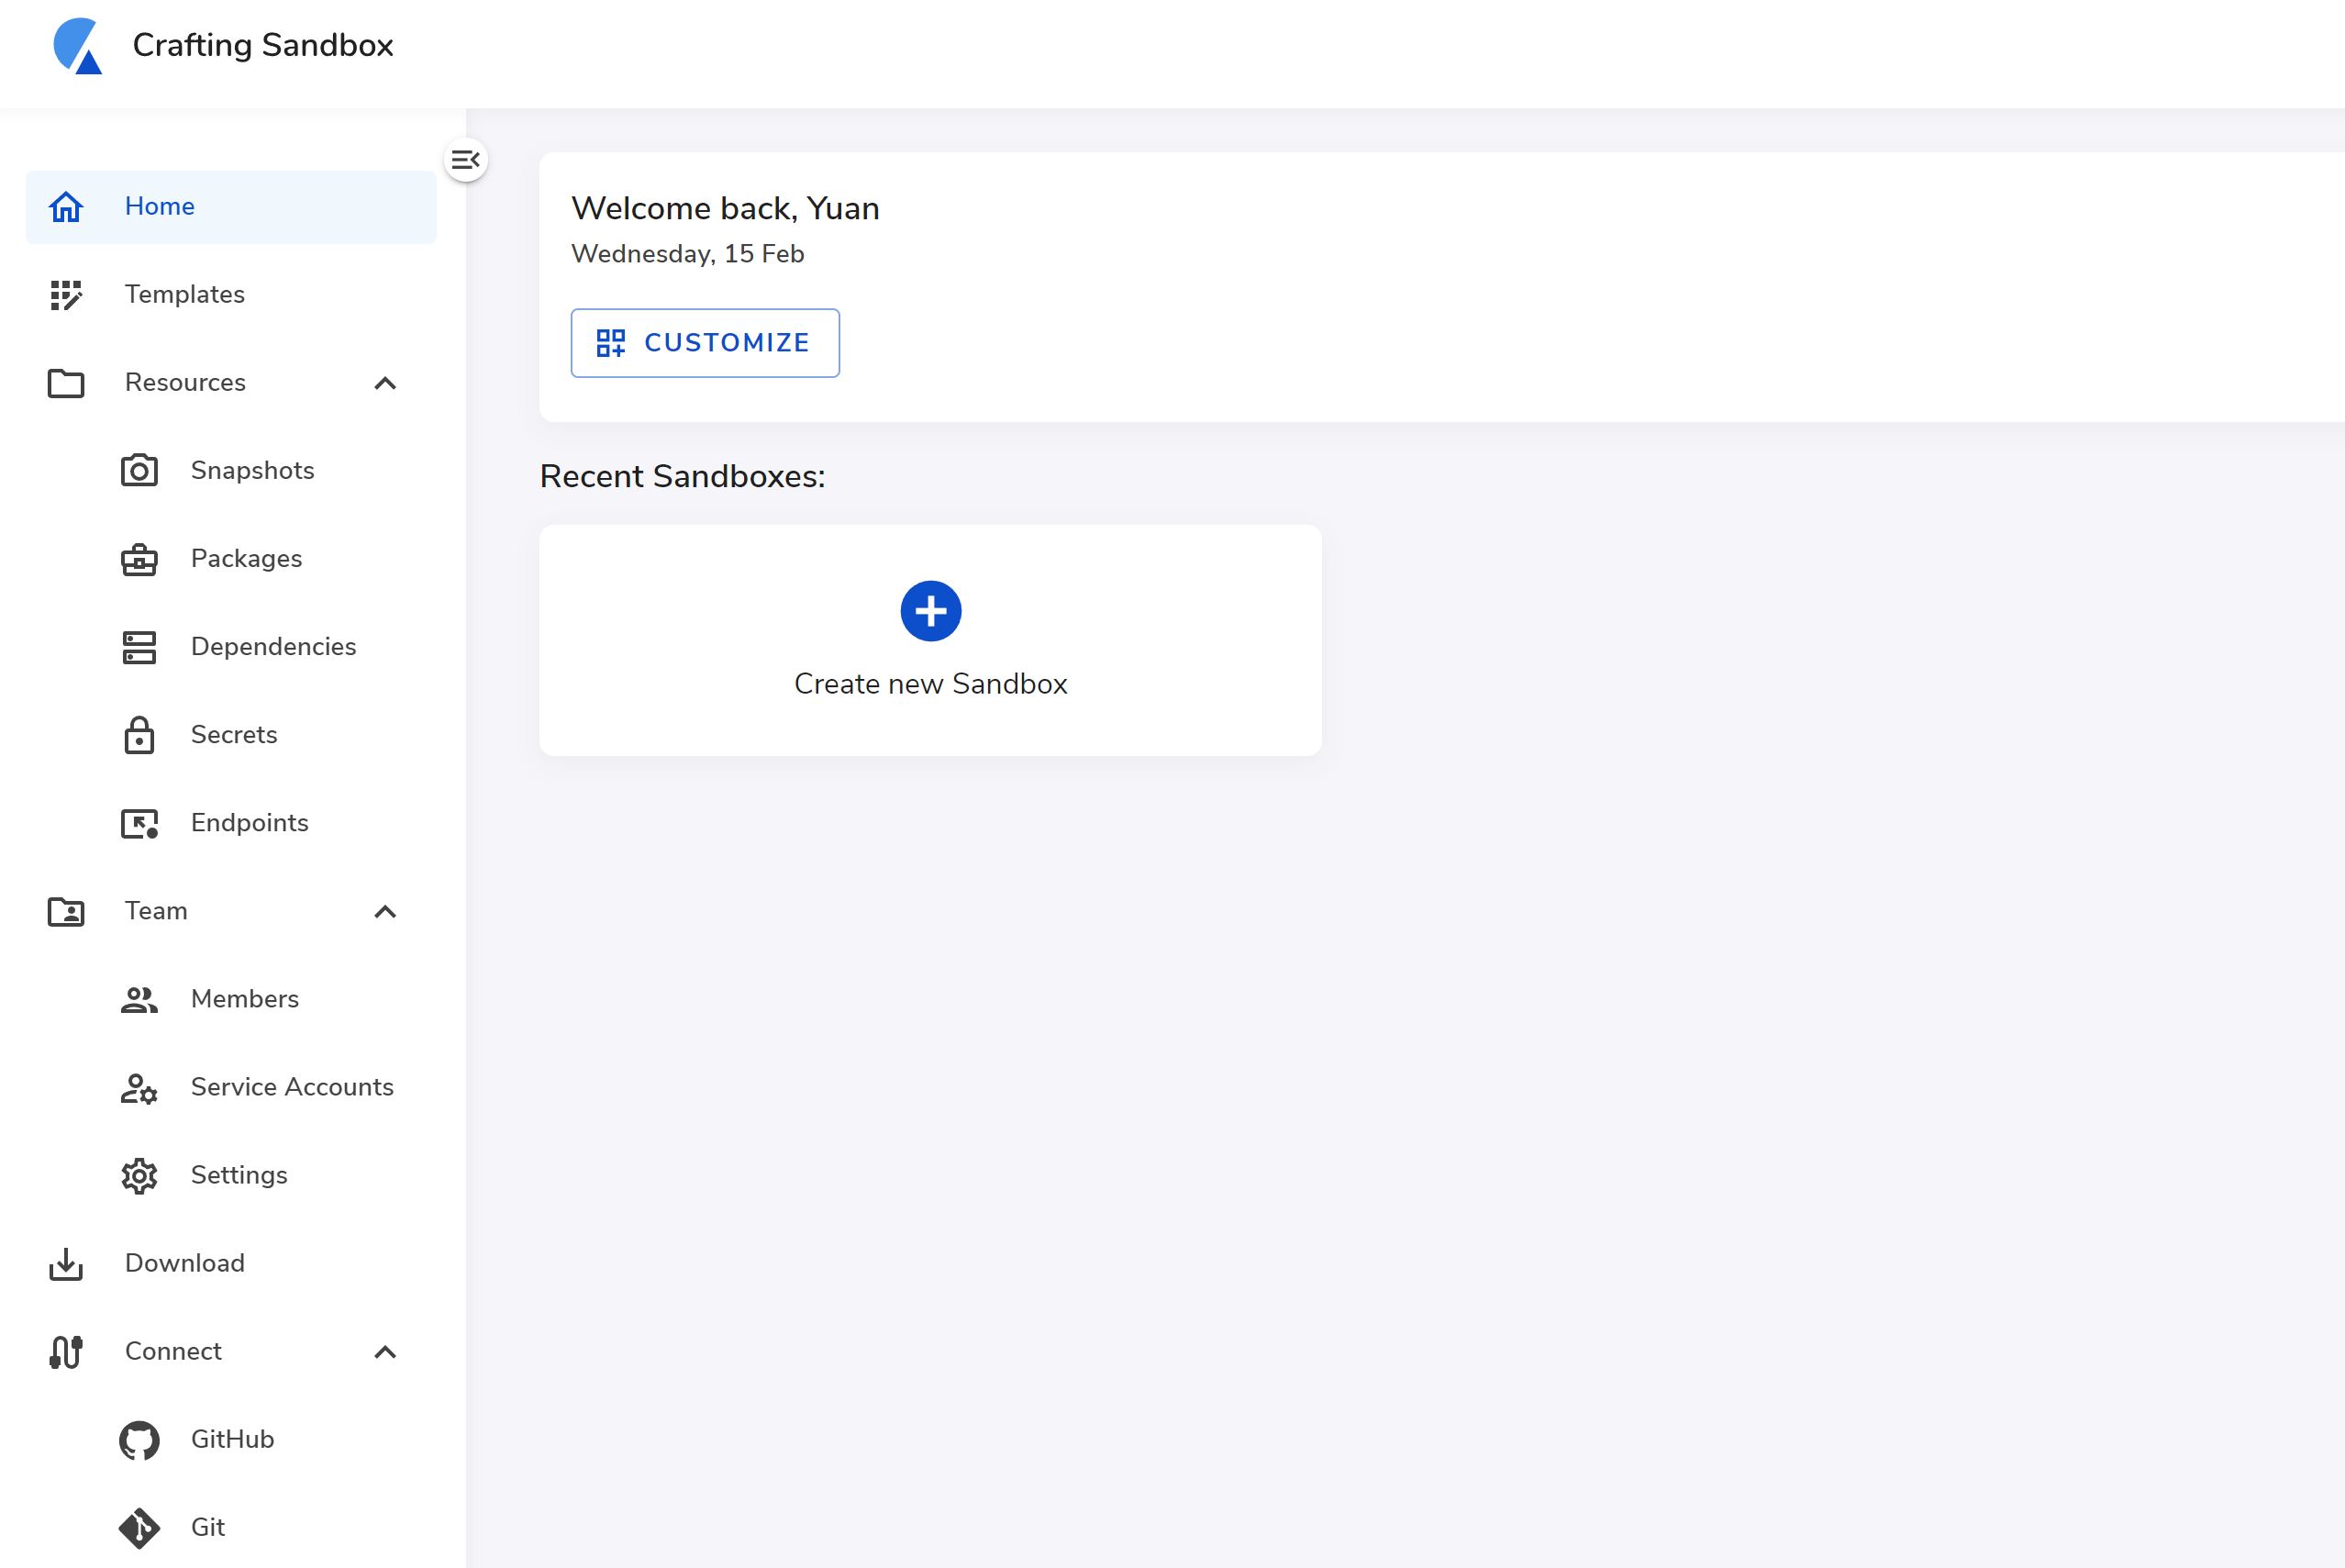Collapse the sidebar with the toggle icon
This screenshot has width=2345, height=1568.
(x=465, y=160)
